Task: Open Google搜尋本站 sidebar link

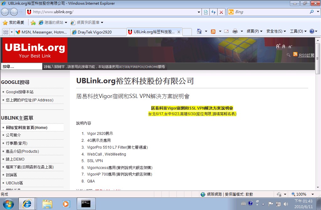Action: coord(20,92)
